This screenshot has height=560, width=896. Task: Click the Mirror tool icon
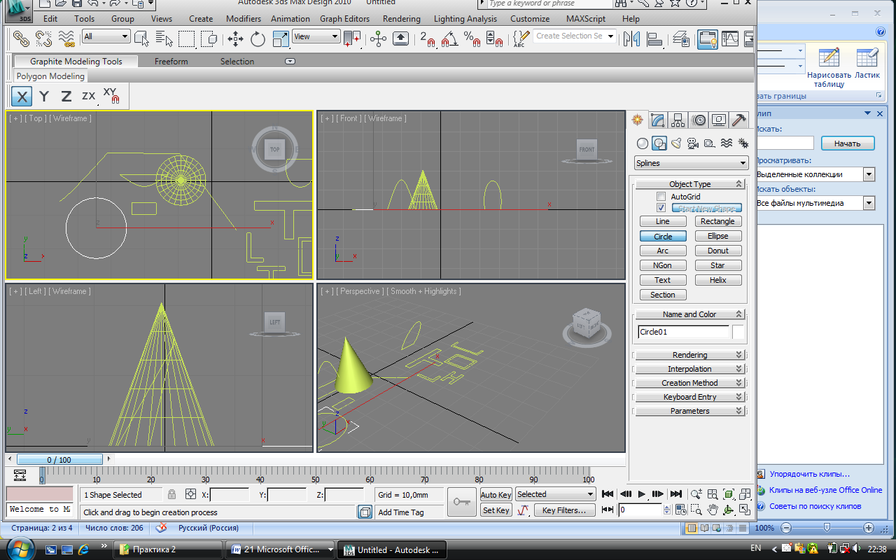[632, 38]
